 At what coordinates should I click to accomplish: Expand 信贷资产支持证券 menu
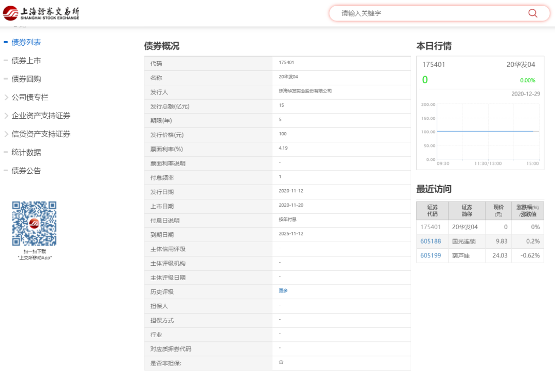41,134
